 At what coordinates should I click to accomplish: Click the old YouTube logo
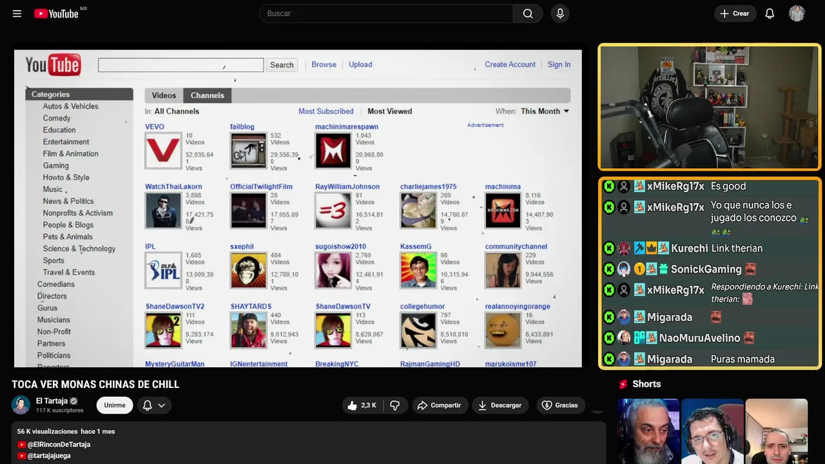(53, 64)
